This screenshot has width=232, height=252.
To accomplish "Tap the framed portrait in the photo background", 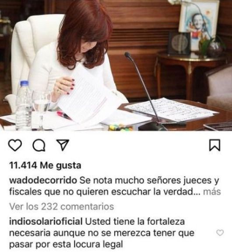I will point(199,26).
